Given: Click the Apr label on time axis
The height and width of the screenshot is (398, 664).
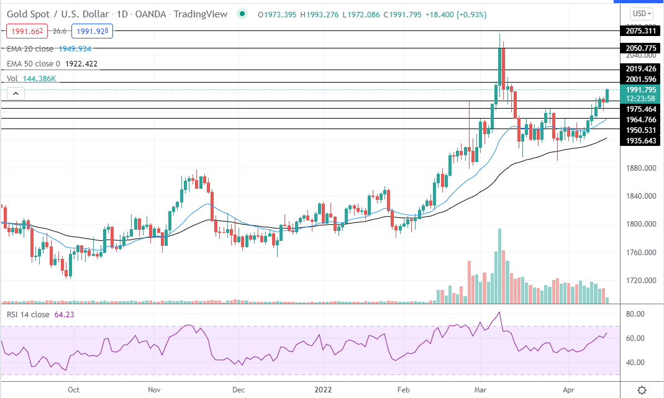Looking at the screenshot, I should (x=568, y=389).
